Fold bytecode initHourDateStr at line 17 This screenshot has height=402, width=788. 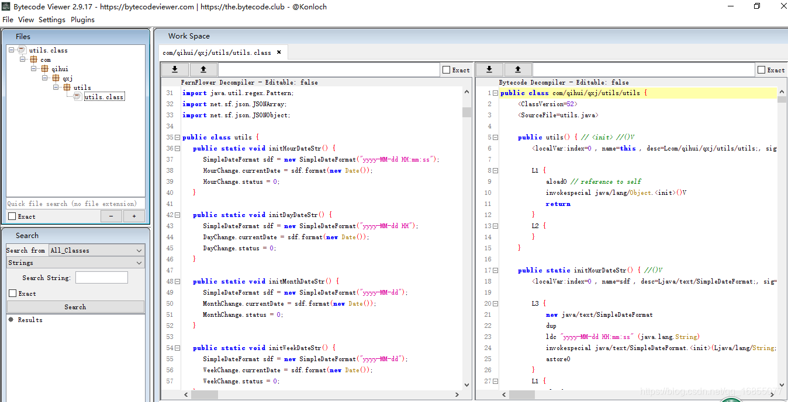click(x=495, y=271)
